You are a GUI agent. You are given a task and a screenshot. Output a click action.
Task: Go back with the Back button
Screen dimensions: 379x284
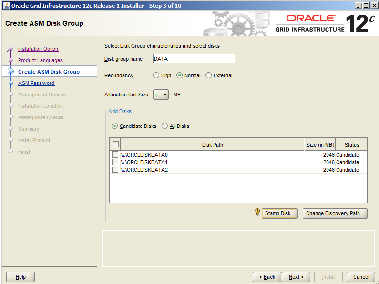[267, 277]
